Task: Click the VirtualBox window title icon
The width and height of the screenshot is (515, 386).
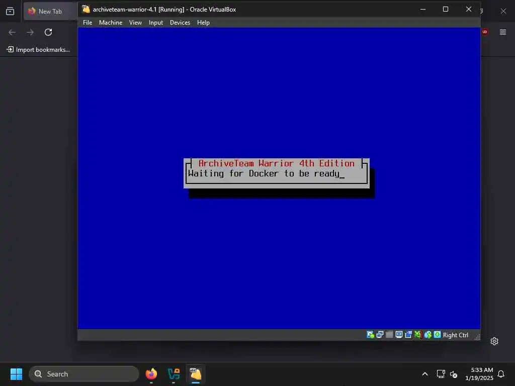Action: [x=86, y=9]
